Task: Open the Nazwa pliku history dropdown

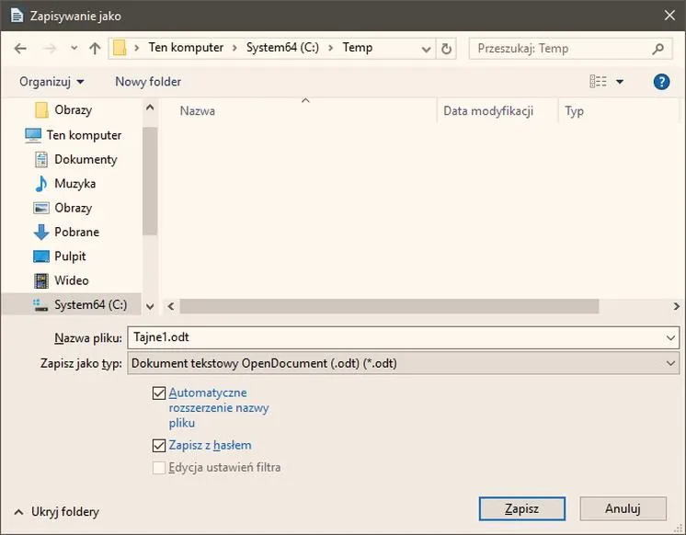Action: (670, 337)
